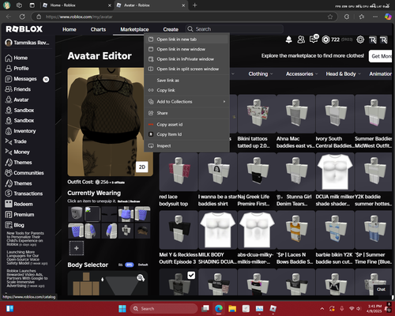Open Inventory in the left sidebar
The height and width of the screenshot is (316, 395).
(x=21, y=131)
